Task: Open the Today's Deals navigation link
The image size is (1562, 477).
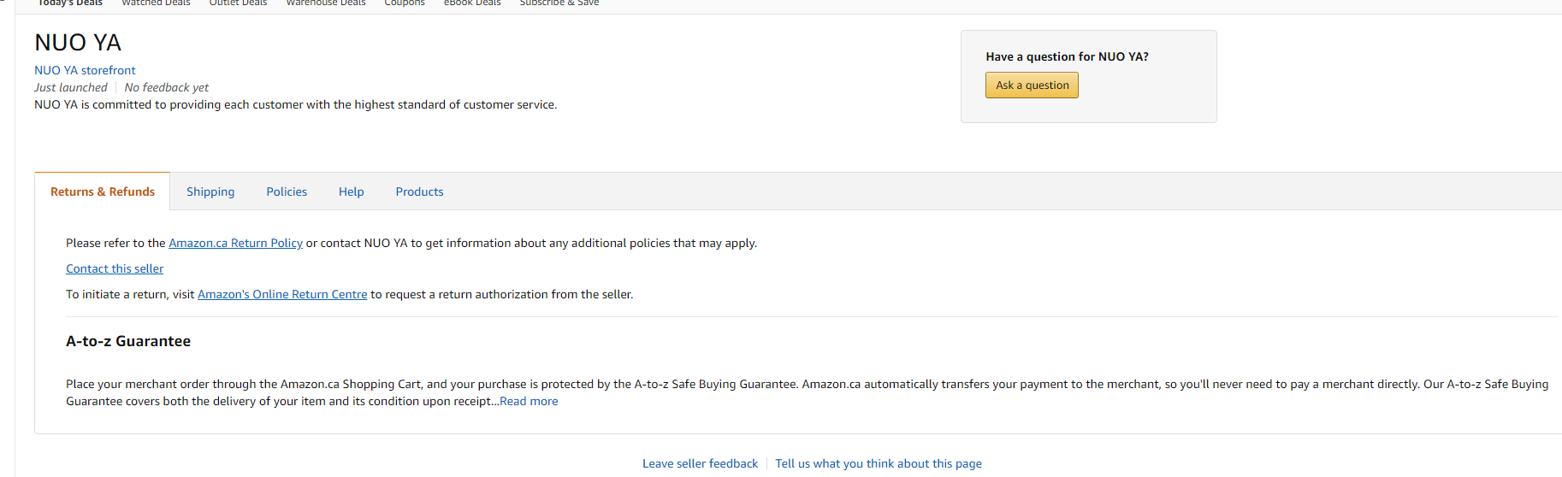Action: [x=69, y=3]
